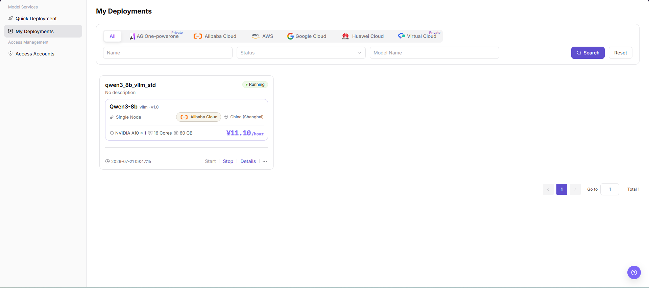Viewport: 649px width, 288px height.
Task: Click the Qwen3-8b model name
Action: coord(123,106)
